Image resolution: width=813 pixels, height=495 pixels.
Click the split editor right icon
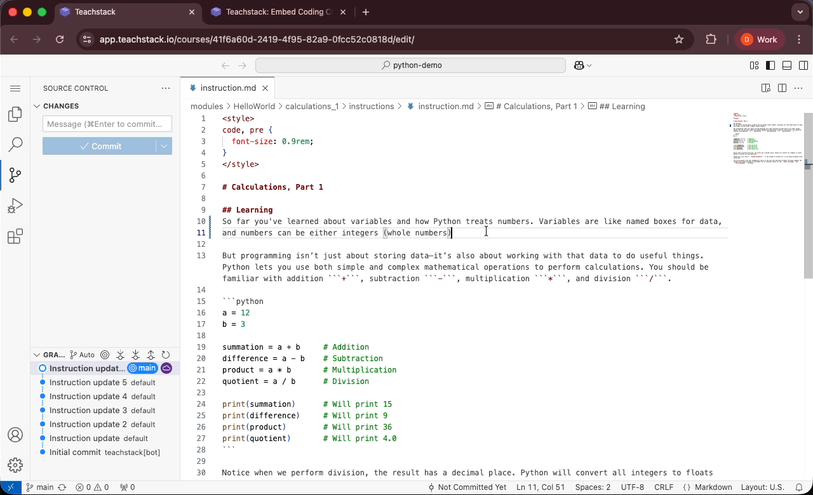[x=782, y=88]
